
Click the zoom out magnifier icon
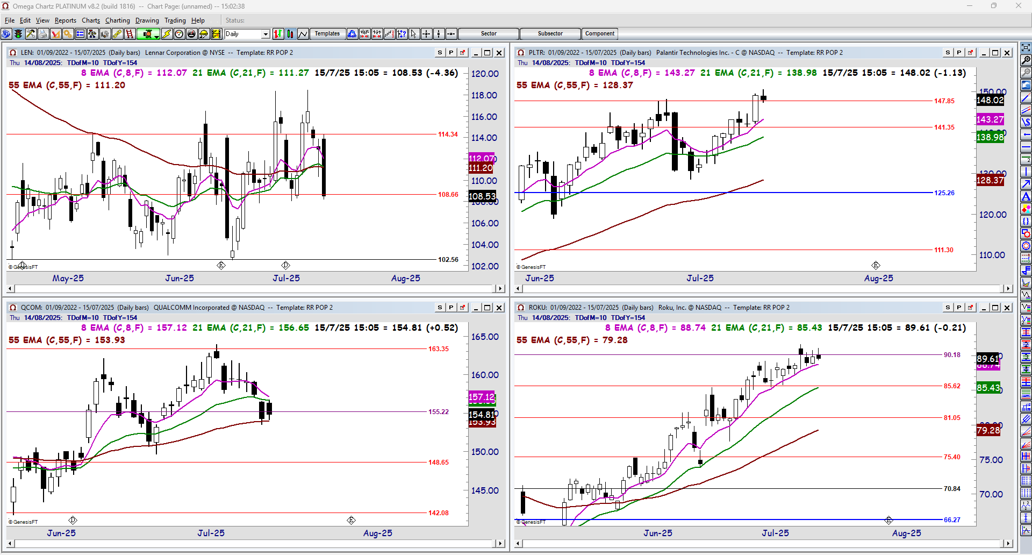[x=1026, y=72]
